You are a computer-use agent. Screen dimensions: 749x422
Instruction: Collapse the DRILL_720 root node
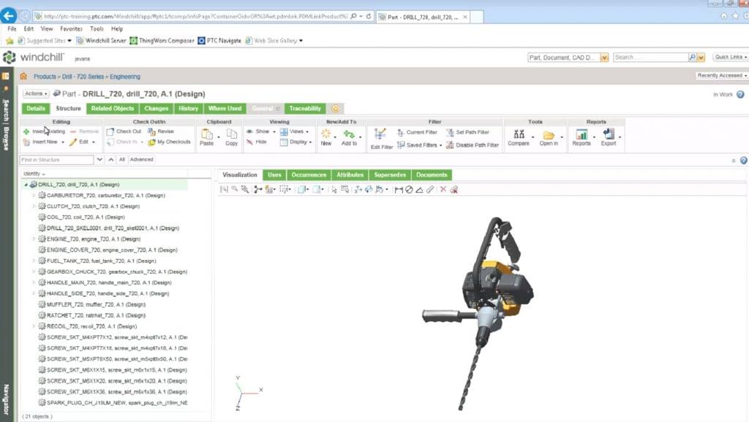pyautogui.click(x=26, y=185)
